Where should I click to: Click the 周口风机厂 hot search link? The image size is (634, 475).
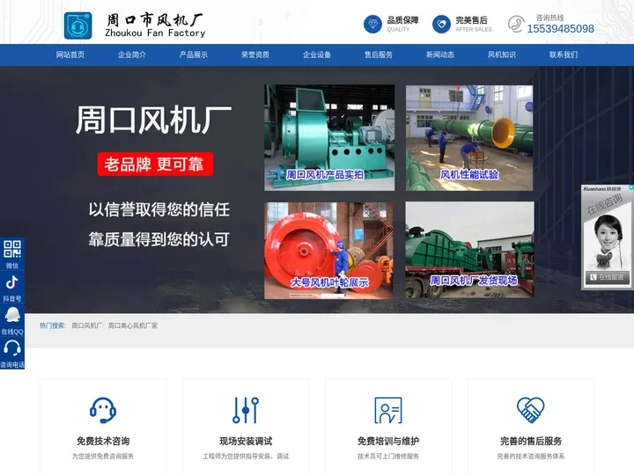point(87,325)
